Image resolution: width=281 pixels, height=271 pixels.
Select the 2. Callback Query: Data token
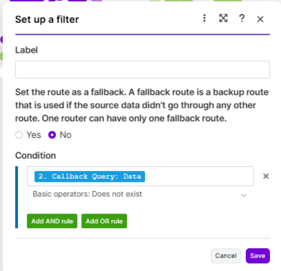coord(90,176)
